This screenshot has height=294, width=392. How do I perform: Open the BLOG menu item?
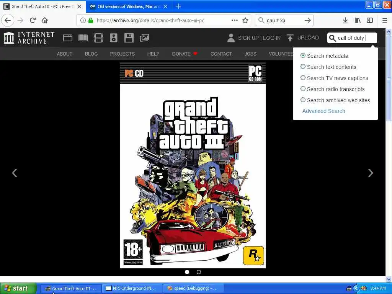[91, 54]
